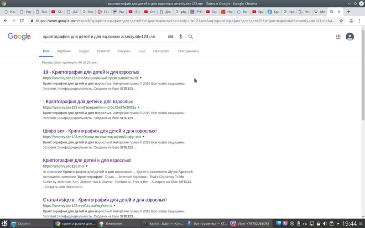Open the 'Ещё' search options menu
Viewport: 365px width, 228px height.
tap(142, 51)
